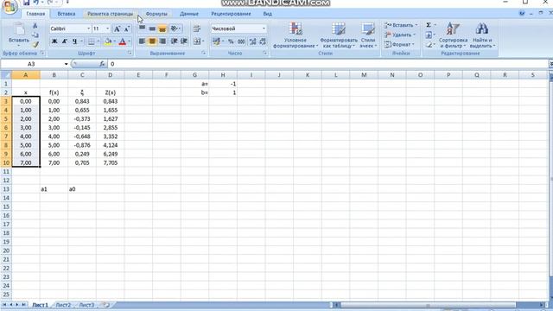Open Условное форматирование conditional formatting
The height and width of the screenshot is (311, 553).
coord(296,35)
